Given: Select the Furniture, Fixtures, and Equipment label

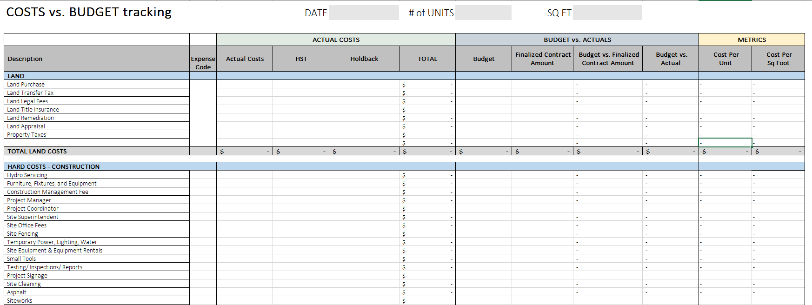Looking at the screenshot, I should [x=52, y=183].
